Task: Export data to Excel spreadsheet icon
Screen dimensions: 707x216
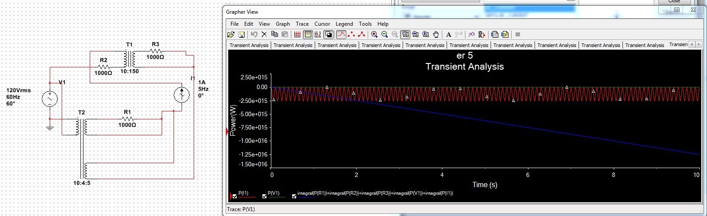Action: [494, 35]
